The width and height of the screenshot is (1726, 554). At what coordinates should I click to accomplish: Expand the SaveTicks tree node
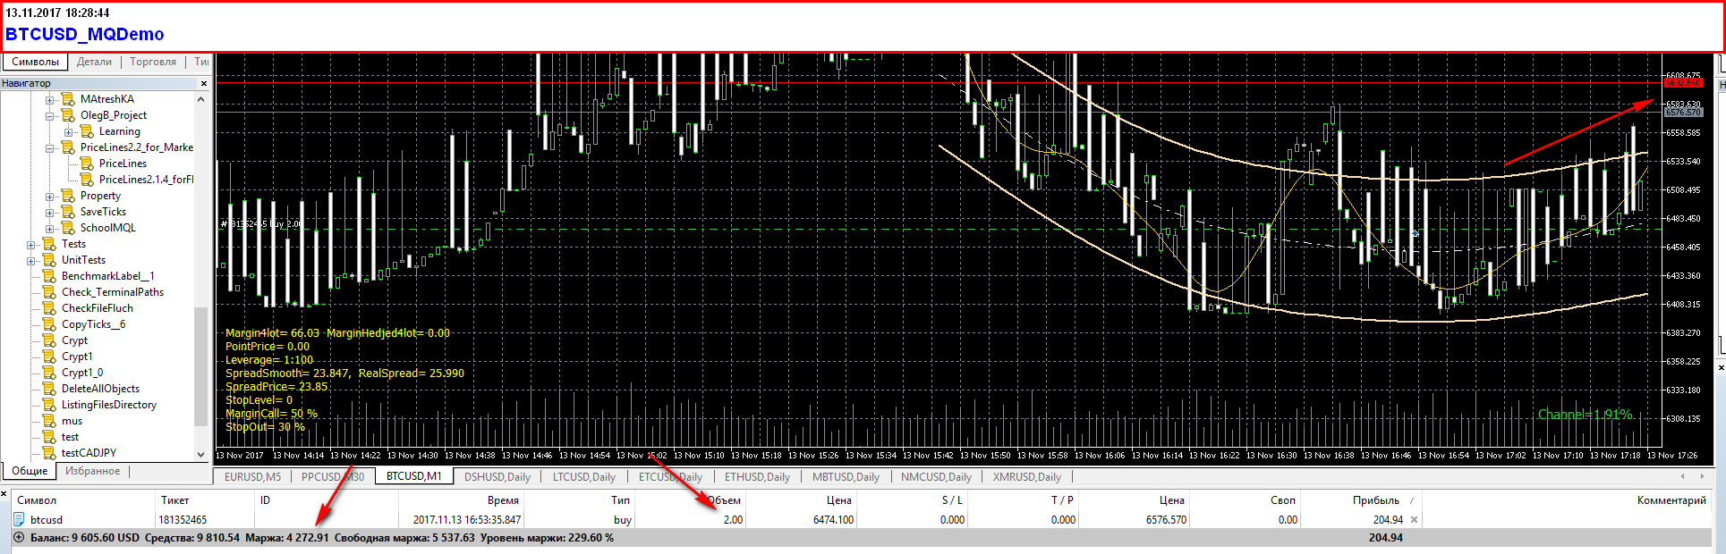[50, 212]
